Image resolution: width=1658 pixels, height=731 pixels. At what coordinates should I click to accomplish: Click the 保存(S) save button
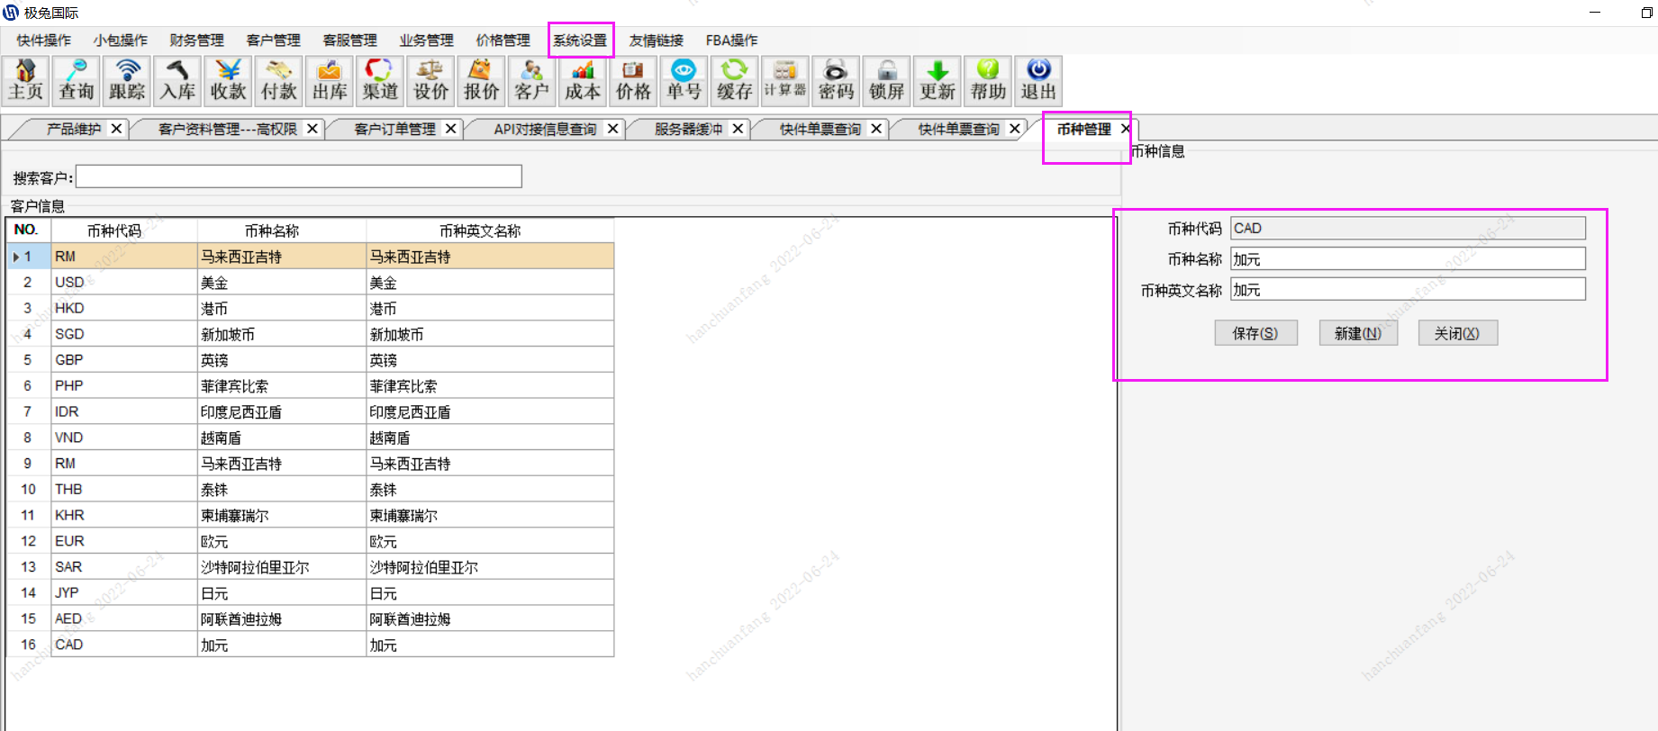(x=1255, y=333)
